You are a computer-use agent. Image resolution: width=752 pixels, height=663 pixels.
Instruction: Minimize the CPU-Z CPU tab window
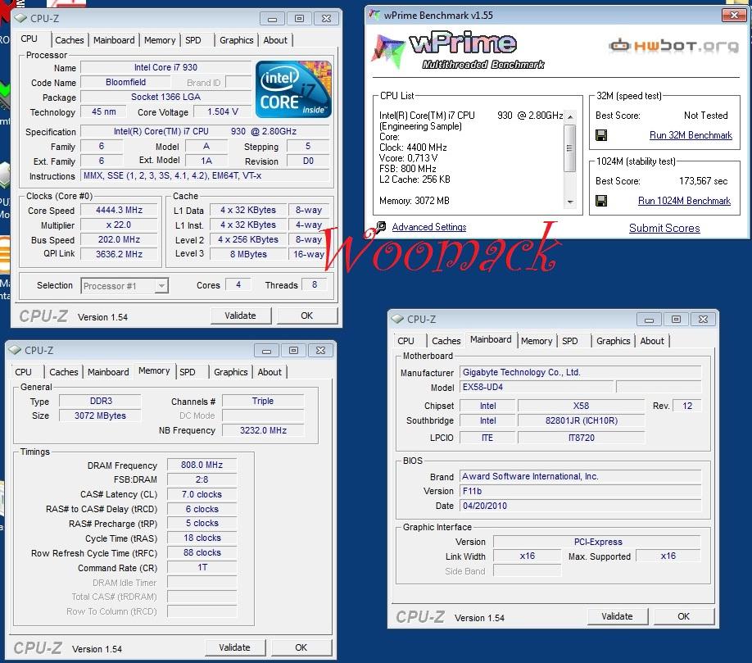coord(273,19)
